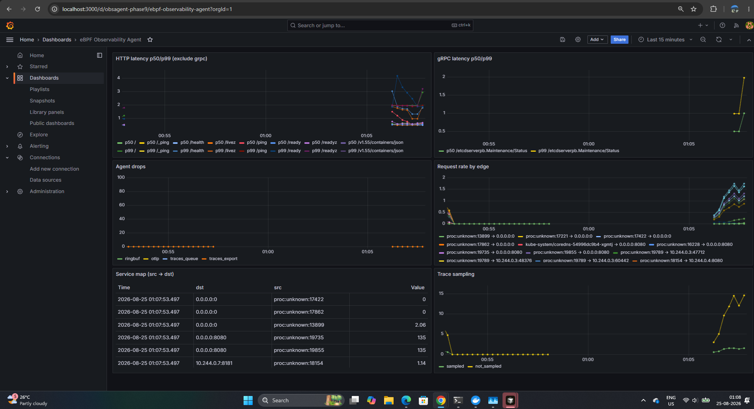Reload the browser page
This screenshot has width=754, height=409.
tap(38, 9)
